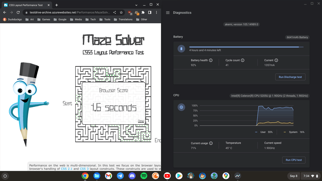
Task: Share this page via address bar icon
Action: tap(115, 12)
